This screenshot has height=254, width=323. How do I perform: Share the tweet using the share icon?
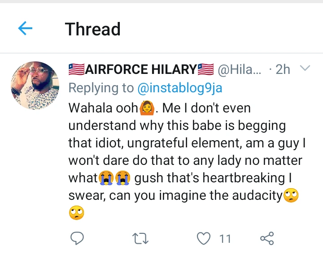[267, 238]
